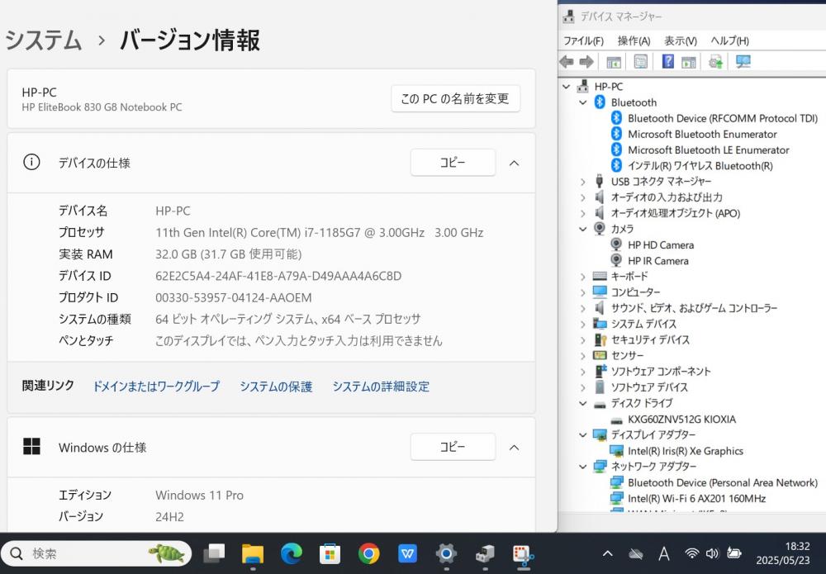
Task: Click the volume speaker icon in tray
Action: (x=712, y=553)
